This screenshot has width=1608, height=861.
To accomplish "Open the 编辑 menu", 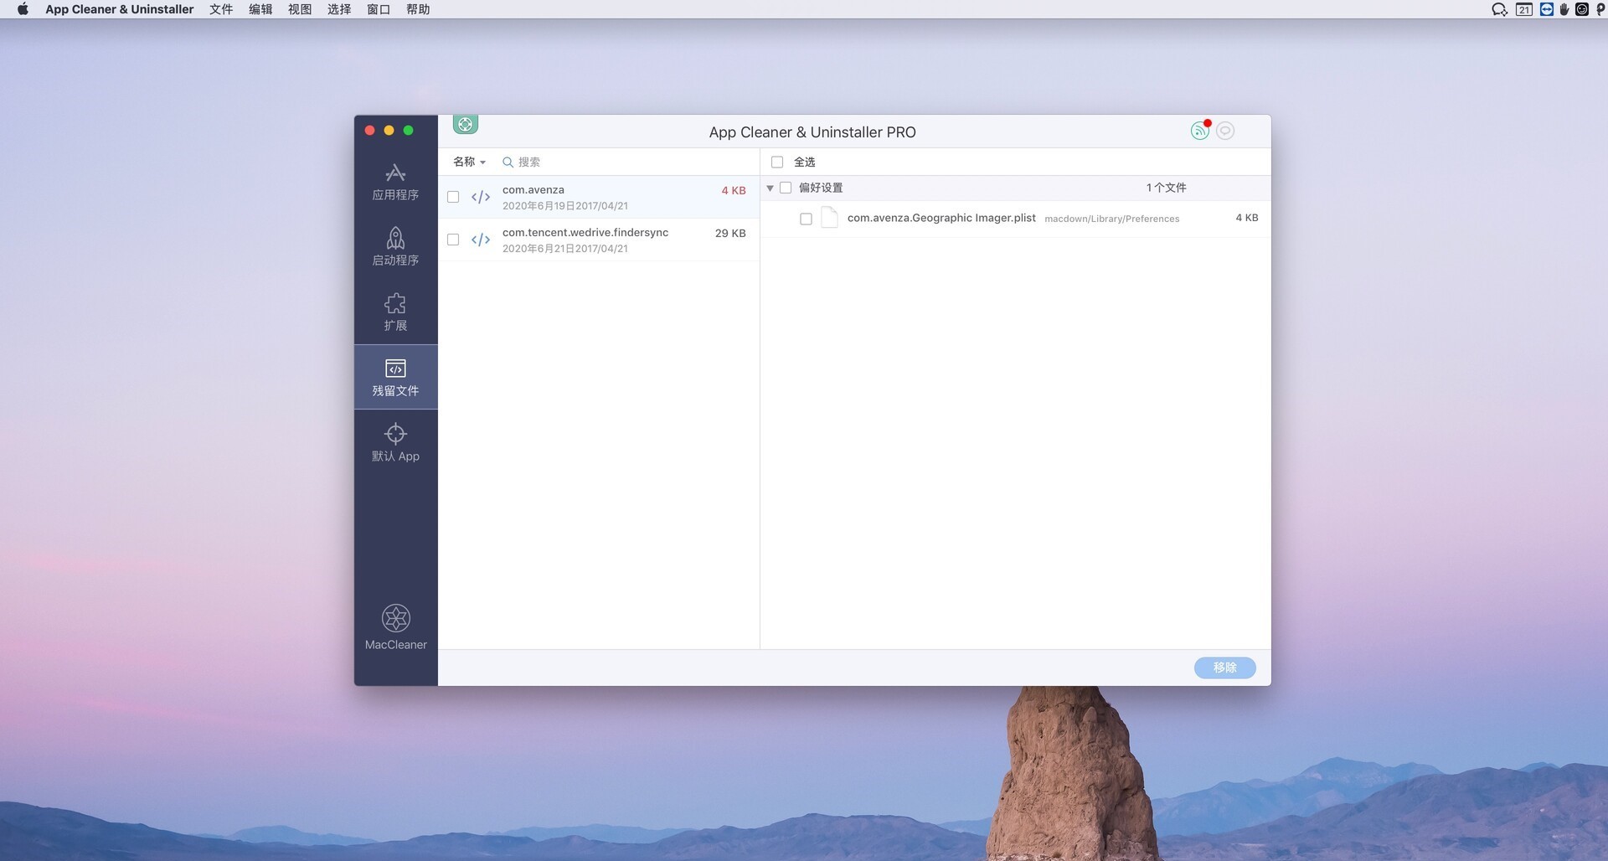I will 260,9.
